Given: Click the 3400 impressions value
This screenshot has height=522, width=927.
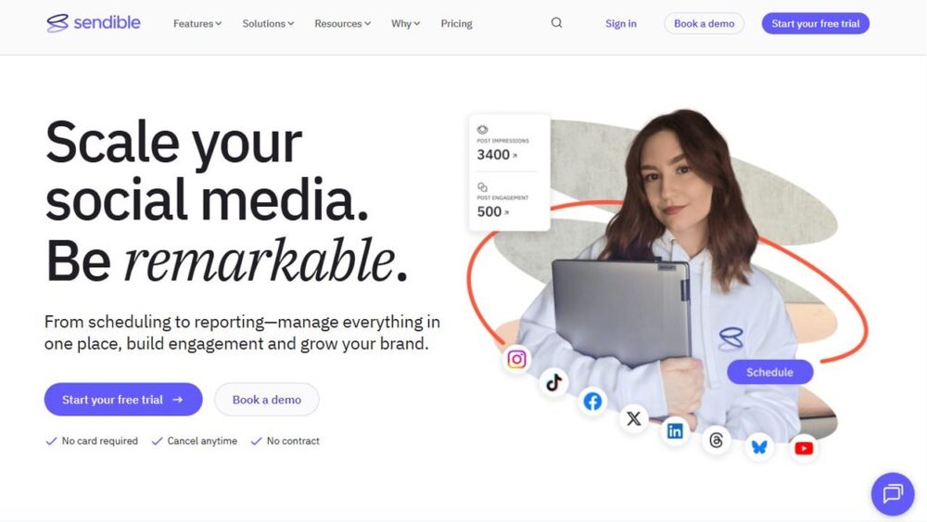Looking at the screenshot, I should click(493, 155).
